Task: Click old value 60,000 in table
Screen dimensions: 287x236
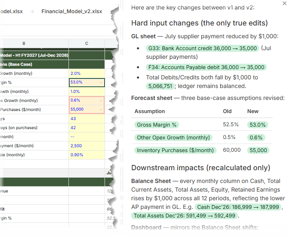Action: (x=232, y=150)
